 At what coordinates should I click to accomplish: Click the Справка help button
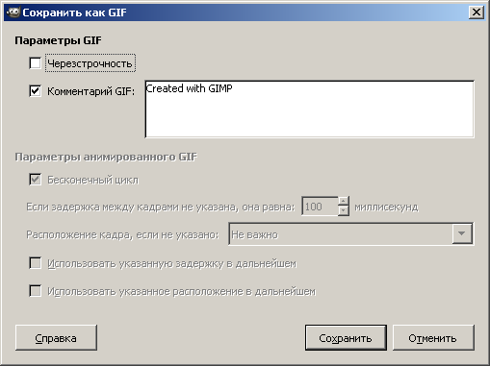tap(56, 338)
